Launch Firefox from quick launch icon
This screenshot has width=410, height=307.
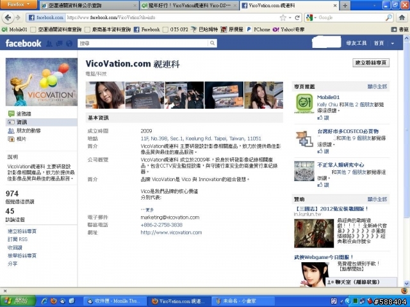click(54, 301)
